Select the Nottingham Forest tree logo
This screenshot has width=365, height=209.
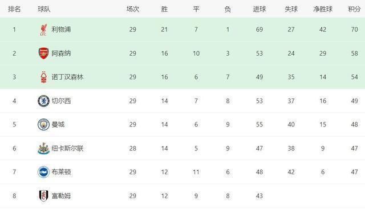[43, 77]
